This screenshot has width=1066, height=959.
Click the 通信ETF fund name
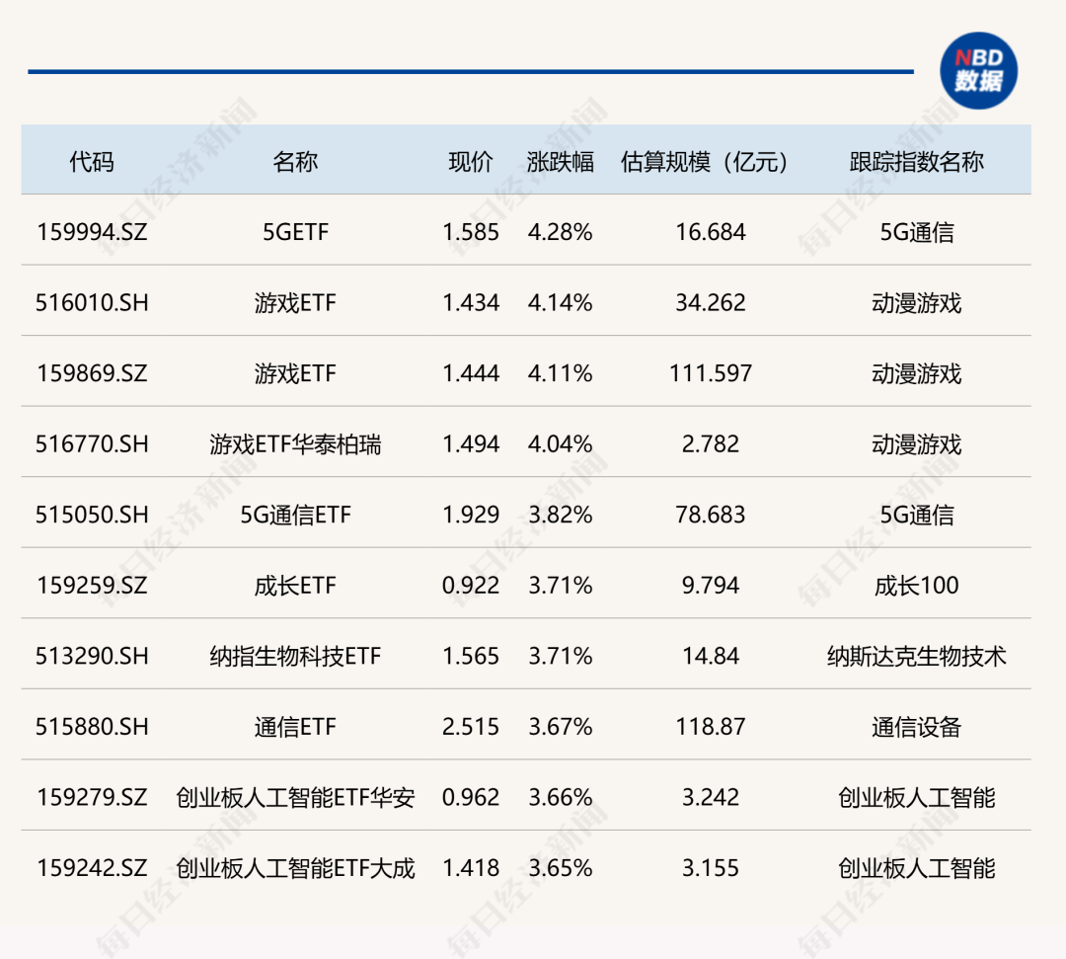(295, 728)
